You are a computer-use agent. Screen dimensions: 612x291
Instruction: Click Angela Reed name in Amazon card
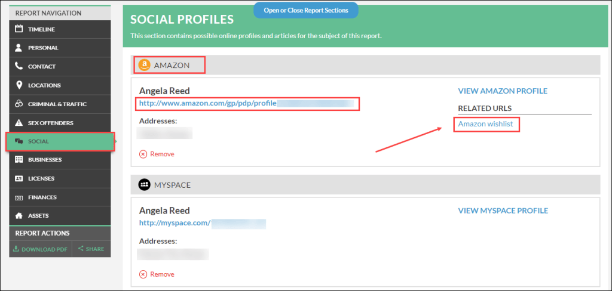tap(164, 91)
